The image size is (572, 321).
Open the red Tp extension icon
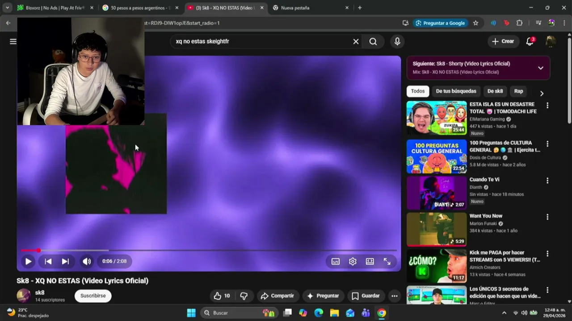pos(506,23)
